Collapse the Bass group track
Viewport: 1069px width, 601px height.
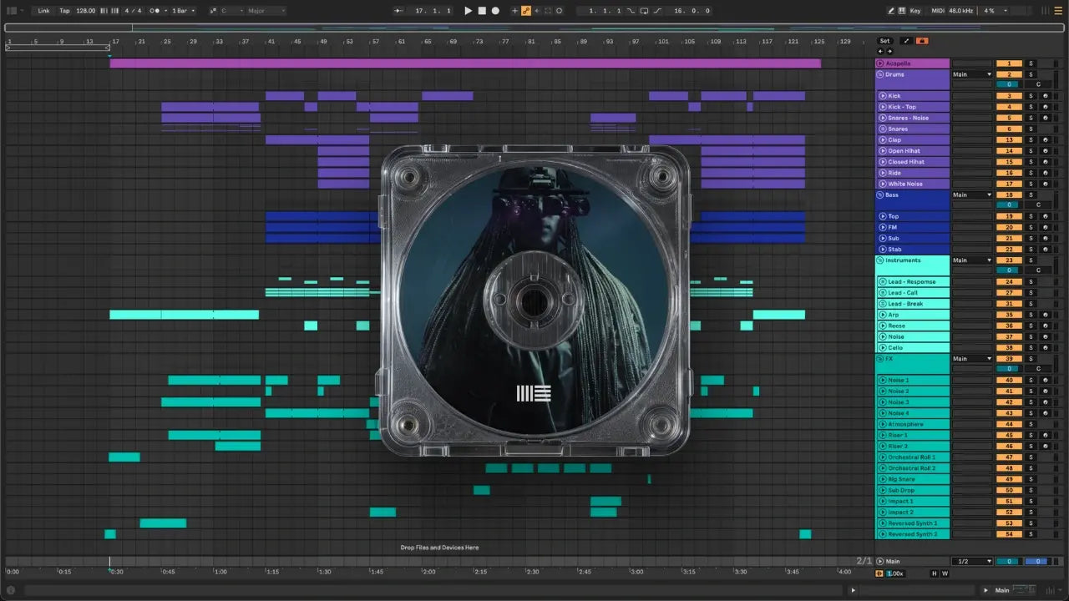click(879, 195)
